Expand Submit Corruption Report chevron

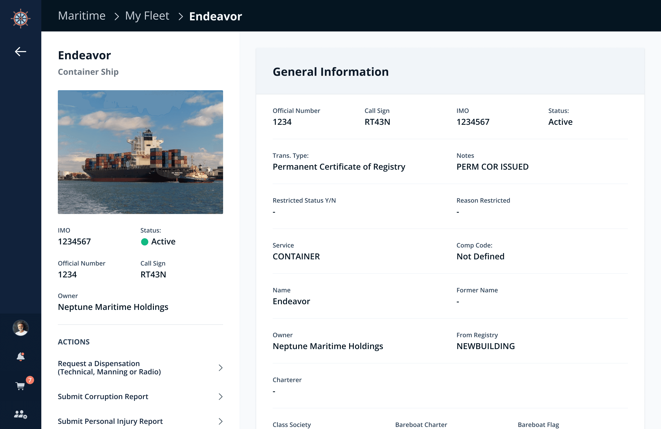pos(220,397)
